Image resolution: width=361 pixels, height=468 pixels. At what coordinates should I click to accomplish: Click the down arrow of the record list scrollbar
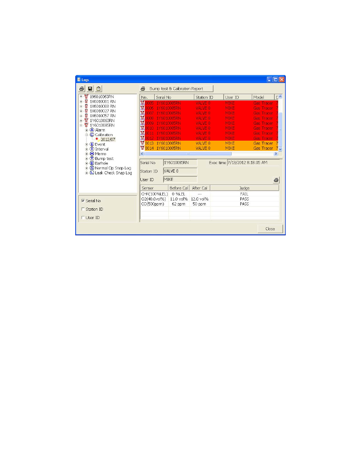click(x=280, y=149)
